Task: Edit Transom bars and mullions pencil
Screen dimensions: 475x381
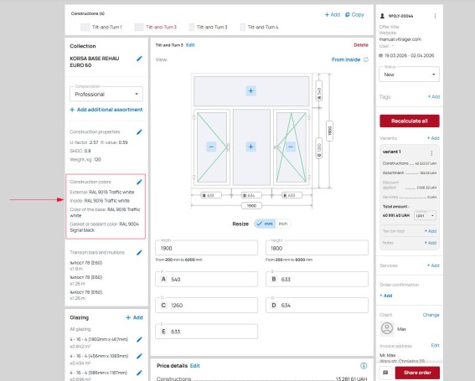Action: (x=139, y=253)
